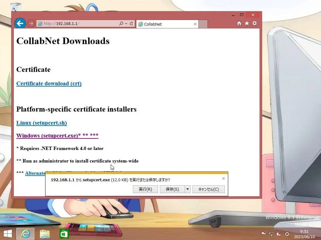This screenshot has width=321, height=240.
Task: Open the Home page icon
Action: 239,23
